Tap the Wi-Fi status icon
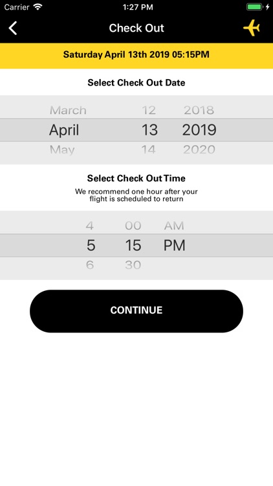Image resolution: width=273 pixels, height=486 pixels. click(38, 7)
